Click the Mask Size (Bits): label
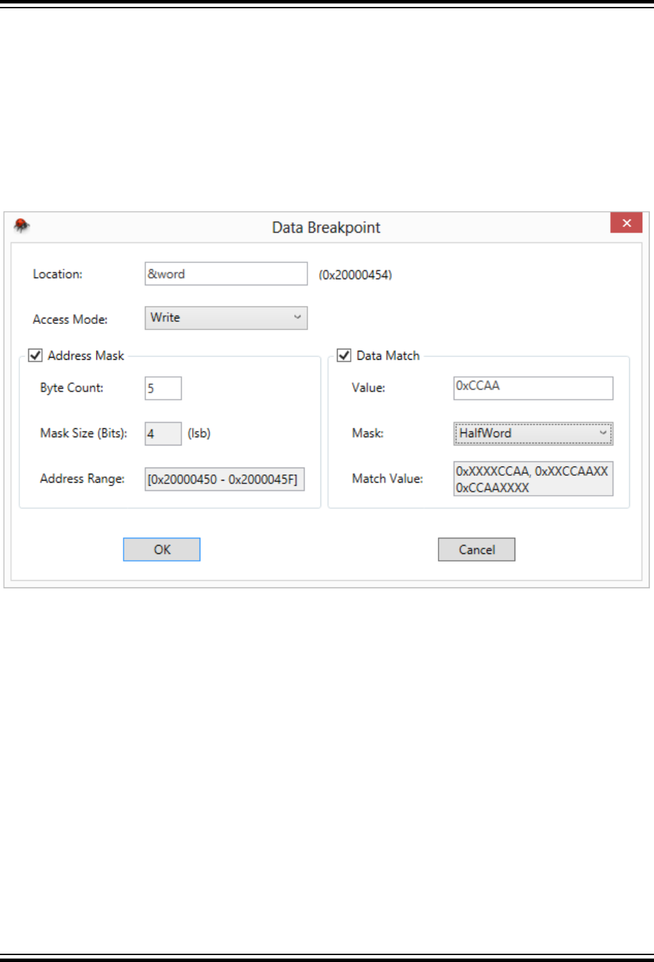This screenshot has height=962, width=654. tap(84, 434)
